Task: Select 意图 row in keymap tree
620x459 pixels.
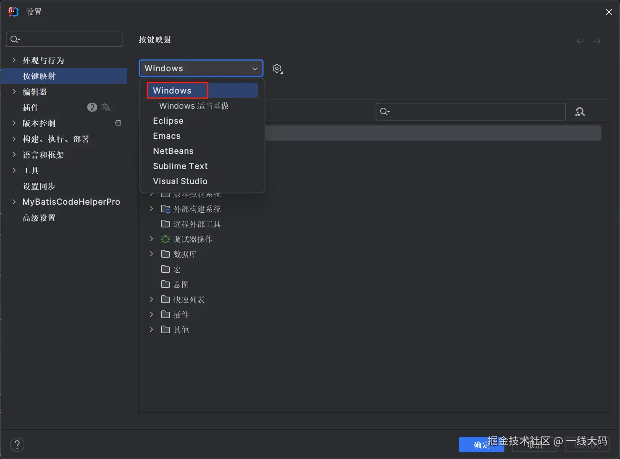Action: (374, 284)
